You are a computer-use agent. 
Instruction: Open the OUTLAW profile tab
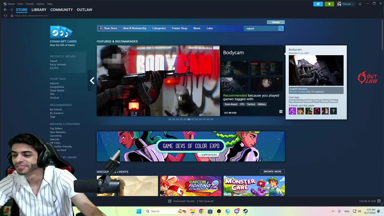[84, 10]
